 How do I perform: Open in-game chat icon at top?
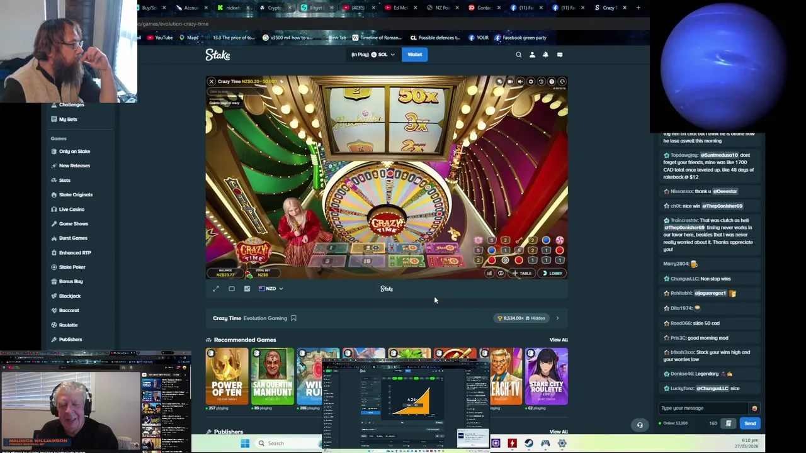click(499, 81)
